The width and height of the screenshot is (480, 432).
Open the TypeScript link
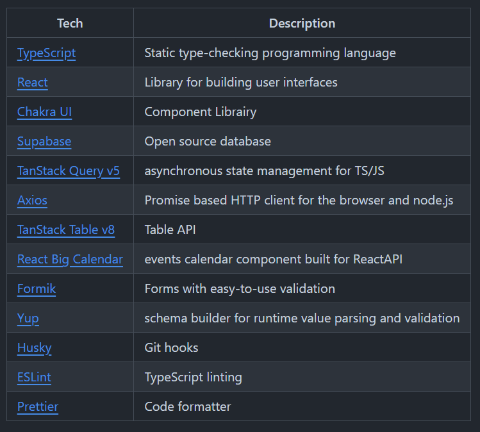coord(47,53)
